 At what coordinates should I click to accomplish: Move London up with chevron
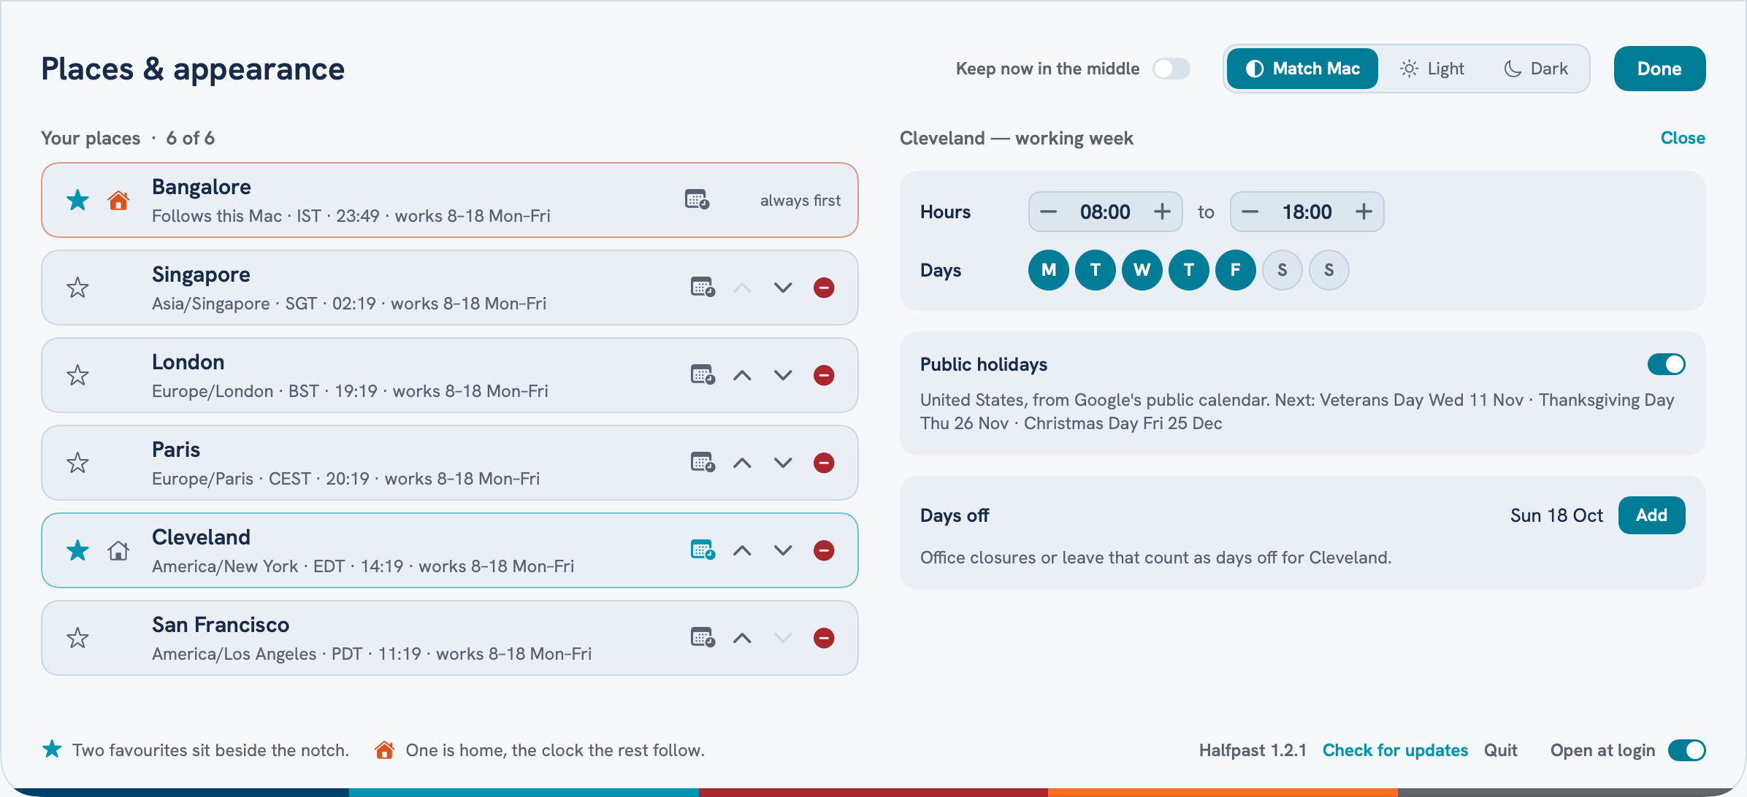click(742, 375)
